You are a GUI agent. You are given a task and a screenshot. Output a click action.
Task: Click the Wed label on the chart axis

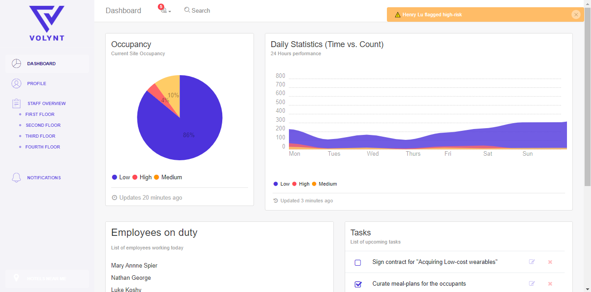(373, 154)
